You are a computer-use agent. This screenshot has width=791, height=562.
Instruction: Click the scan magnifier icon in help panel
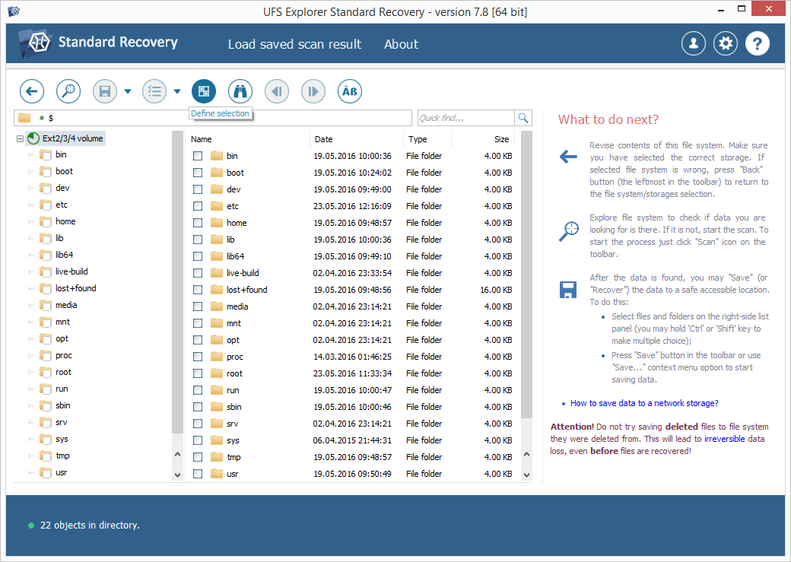(x=569, y=231)
